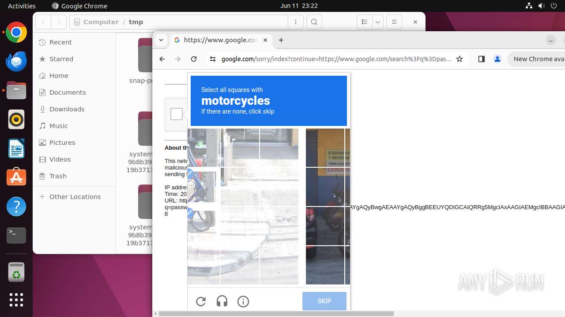
Task: Open Recent in Files sidebar
Action: tap(74, 42)
